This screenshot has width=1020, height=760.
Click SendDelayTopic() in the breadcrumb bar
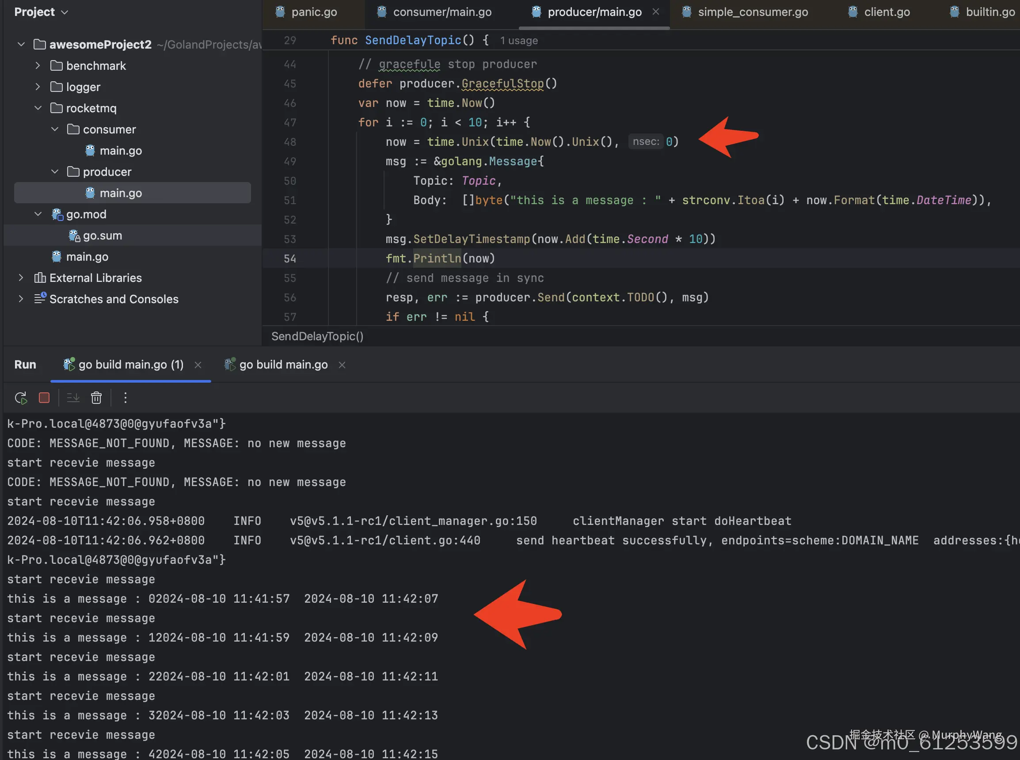pos(317,336)
